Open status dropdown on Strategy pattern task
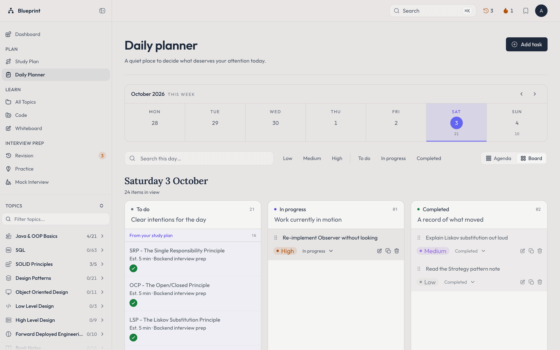 pyautogui.click(x=459, y=282)
